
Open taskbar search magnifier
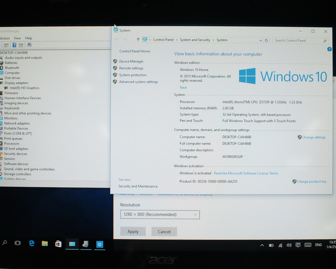tap(4, 243)
